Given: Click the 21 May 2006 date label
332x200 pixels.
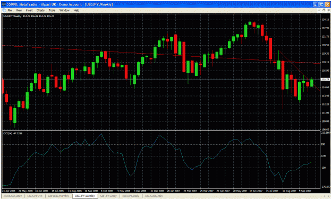Looking at the screenshot, I should coord(25,190).
